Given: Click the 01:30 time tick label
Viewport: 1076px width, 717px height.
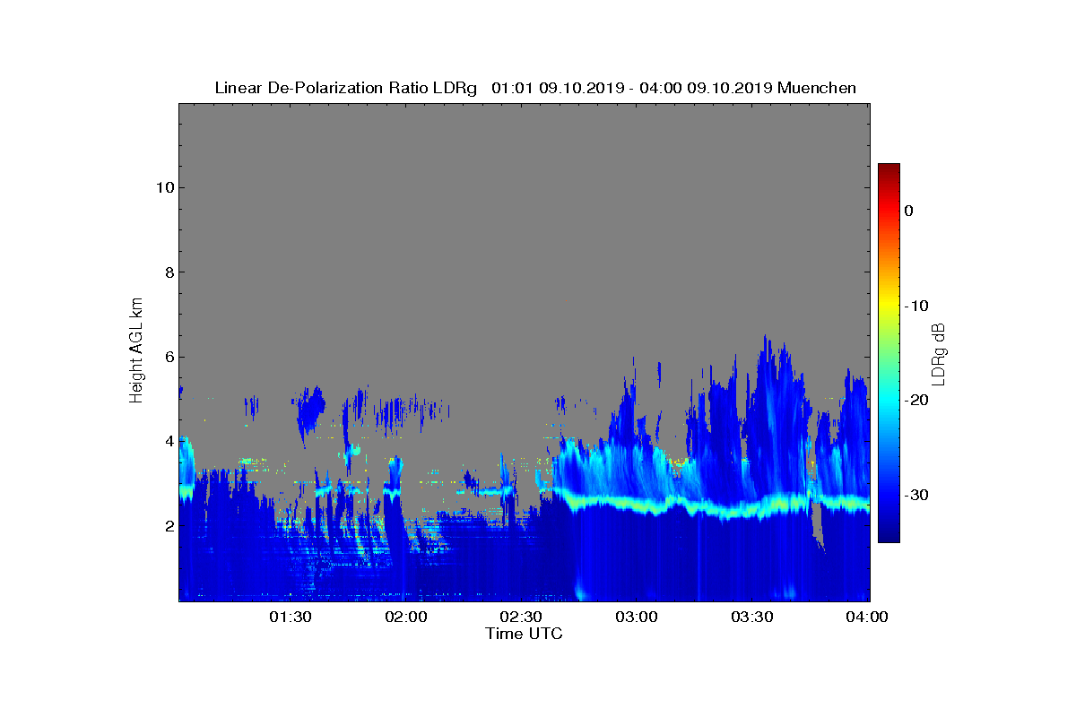Looking at the screenshot, I should coord(291,617).
